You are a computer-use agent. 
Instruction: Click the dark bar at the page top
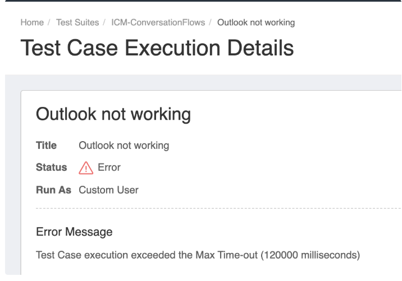click(x=201, y=1)
